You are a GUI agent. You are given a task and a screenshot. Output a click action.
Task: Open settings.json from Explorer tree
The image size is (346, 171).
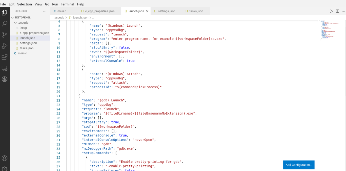pyautogui.click(x=30, y=43)
